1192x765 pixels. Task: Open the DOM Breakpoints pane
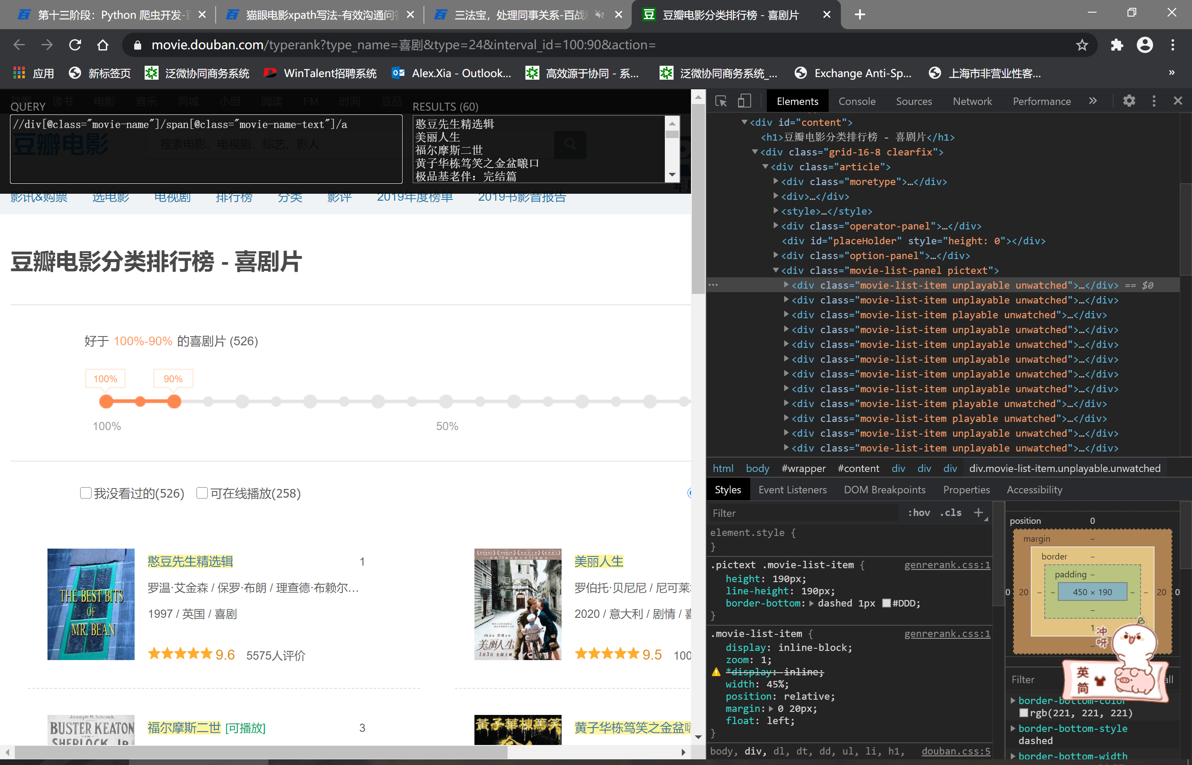pyautogui.click(x=884, y=490)
